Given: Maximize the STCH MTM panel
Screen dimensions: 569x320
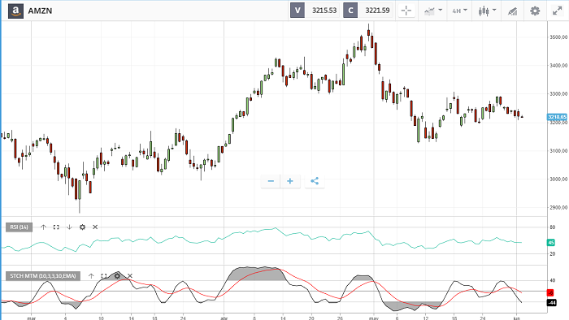Looking at the screenshot, I should pyautogui.click(x=104, y=276).
